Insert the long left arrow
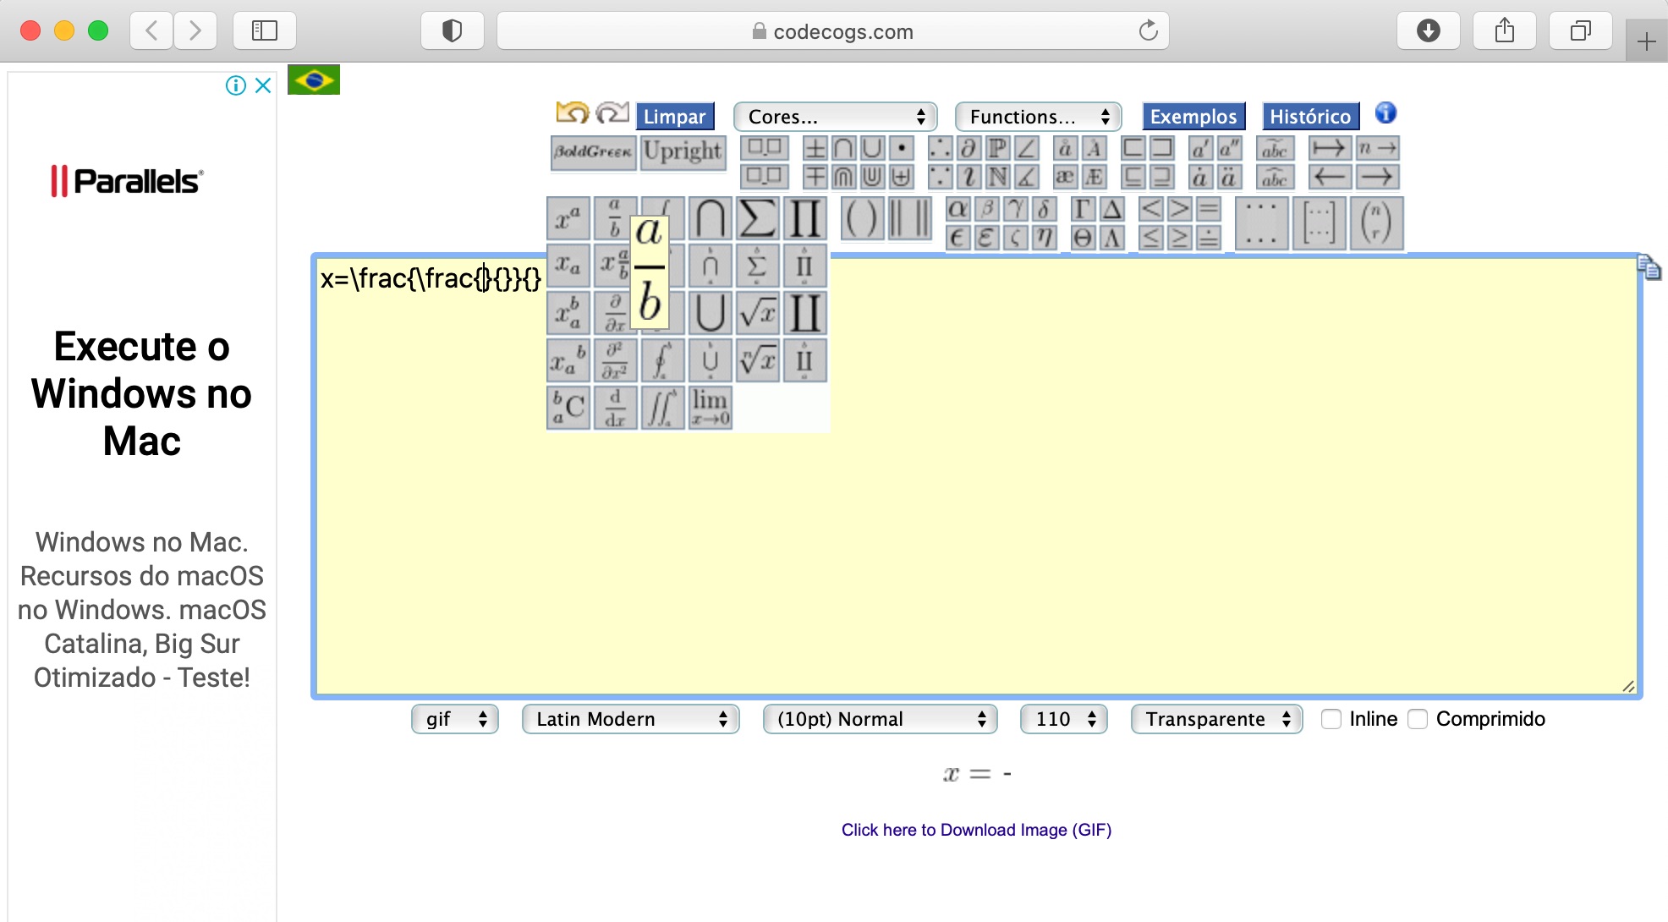 coord(1331,177)
